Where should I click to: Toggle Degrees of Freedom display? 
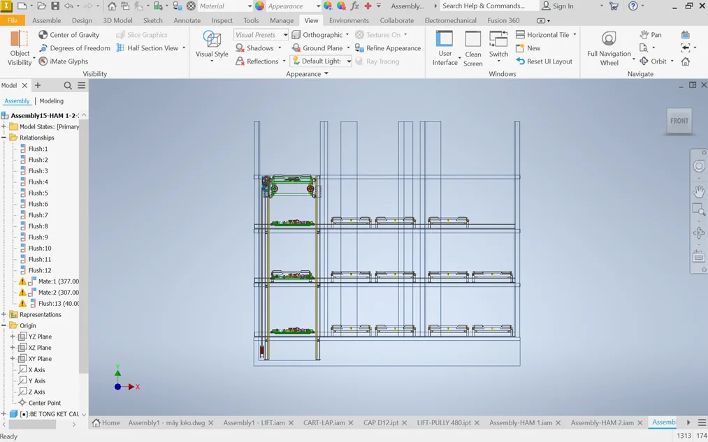[x=75, y=47]
